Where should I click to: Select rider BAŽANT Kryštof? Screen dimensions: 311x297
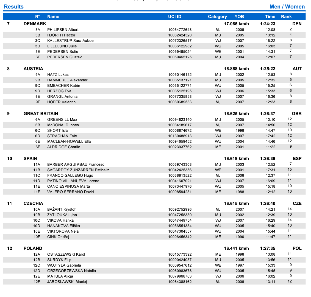(62, 209)
